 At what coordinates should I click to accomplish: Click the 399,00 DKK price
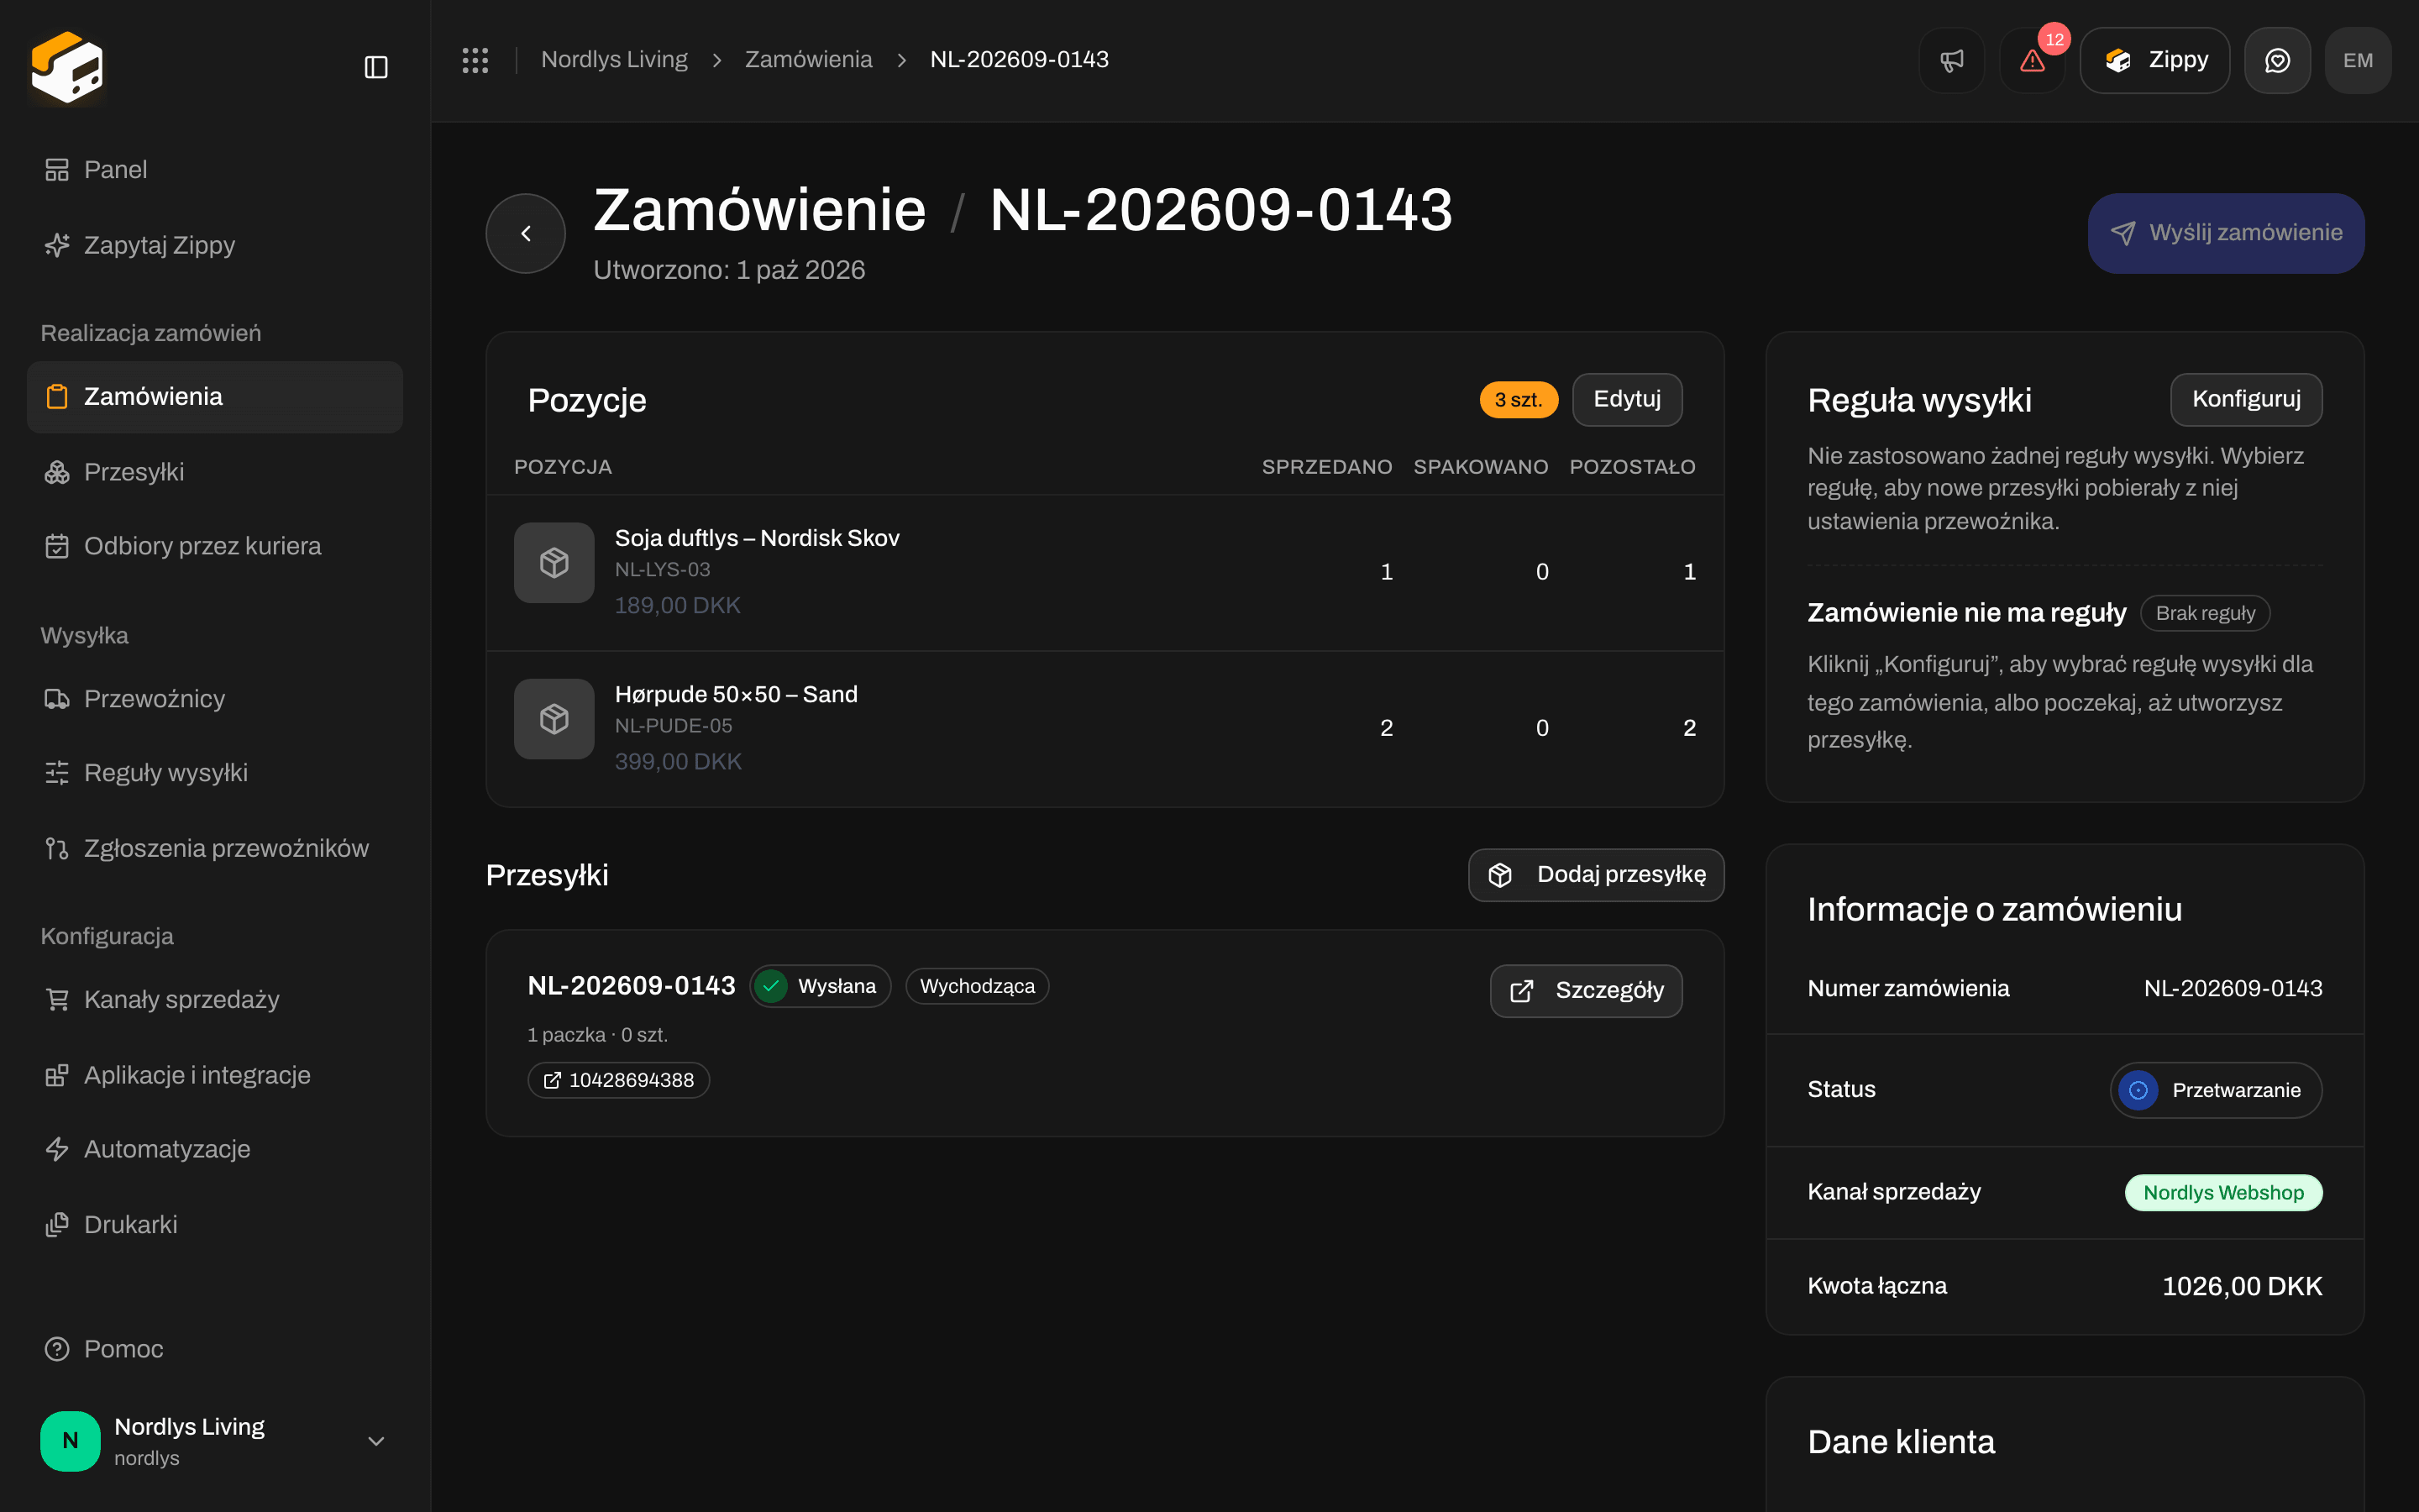pyautogui.click(x=678, y=762)
